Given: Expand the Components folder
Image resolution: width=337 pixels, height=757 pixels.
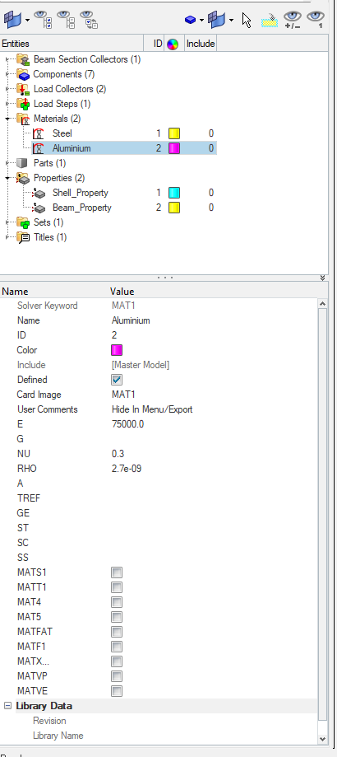Looking at the screenshot, I should pyautogui.click(x=7, y=74).
